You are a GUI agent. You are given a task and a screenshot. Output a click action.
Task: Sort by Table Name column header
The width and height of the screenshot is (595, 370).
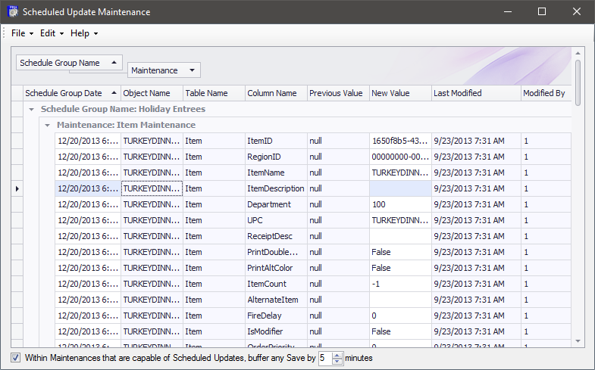point(214,93)
